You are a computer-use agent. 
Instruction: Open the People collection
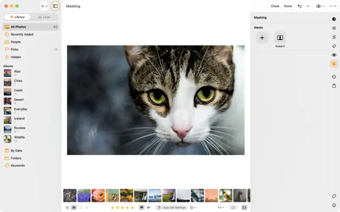point(31,42)
